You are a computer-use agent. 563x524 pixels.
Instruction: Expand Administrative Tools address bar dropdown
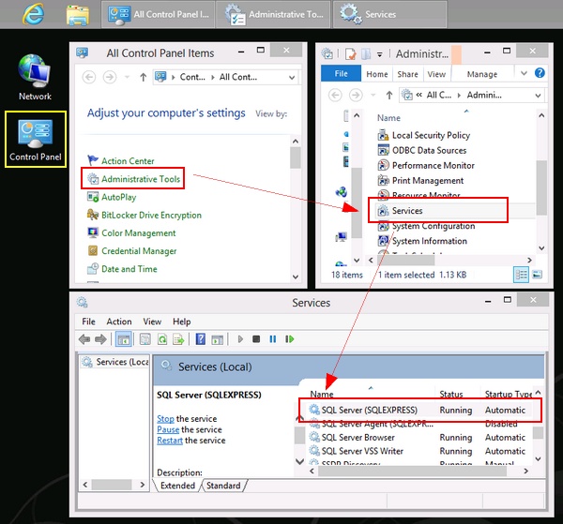pyautogui.click(x=538, y=96)
